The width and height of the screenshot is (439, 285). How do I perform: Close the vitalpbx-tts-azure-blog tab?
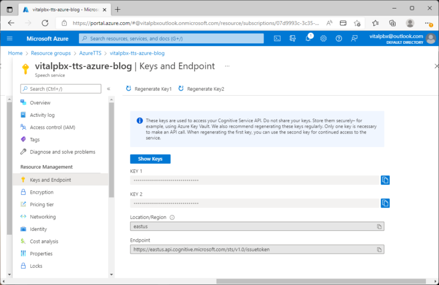point(105,10)
